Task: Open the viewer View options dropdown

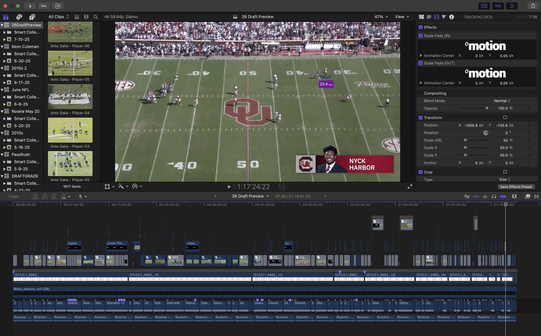Action: tap(402, 17)
